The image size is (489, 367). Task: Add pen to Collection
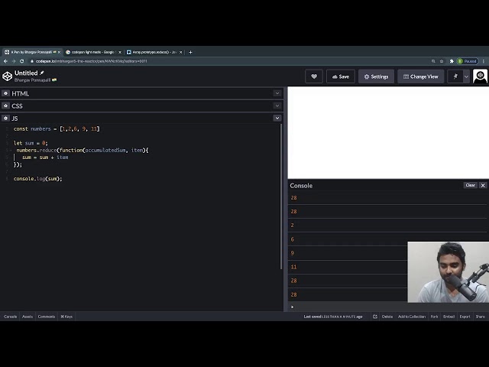[412, 317]
